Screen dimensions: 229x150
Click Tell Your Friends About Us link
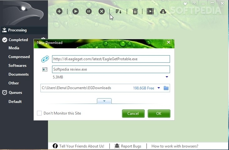(82, 146)
